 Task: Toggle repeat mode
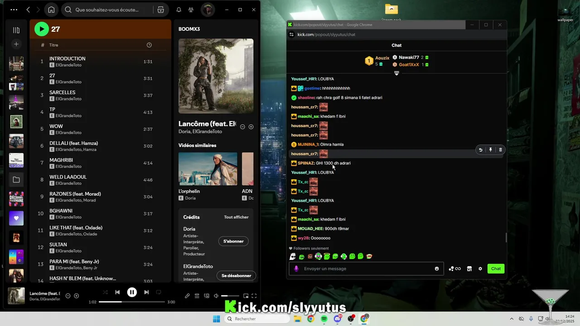[x=159, y=292]
